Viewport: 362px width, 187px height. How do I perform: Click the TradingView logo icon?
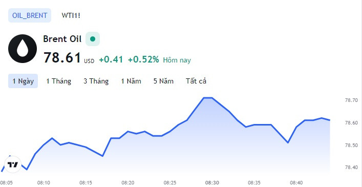pyautogui.click(x=13, y=164)
